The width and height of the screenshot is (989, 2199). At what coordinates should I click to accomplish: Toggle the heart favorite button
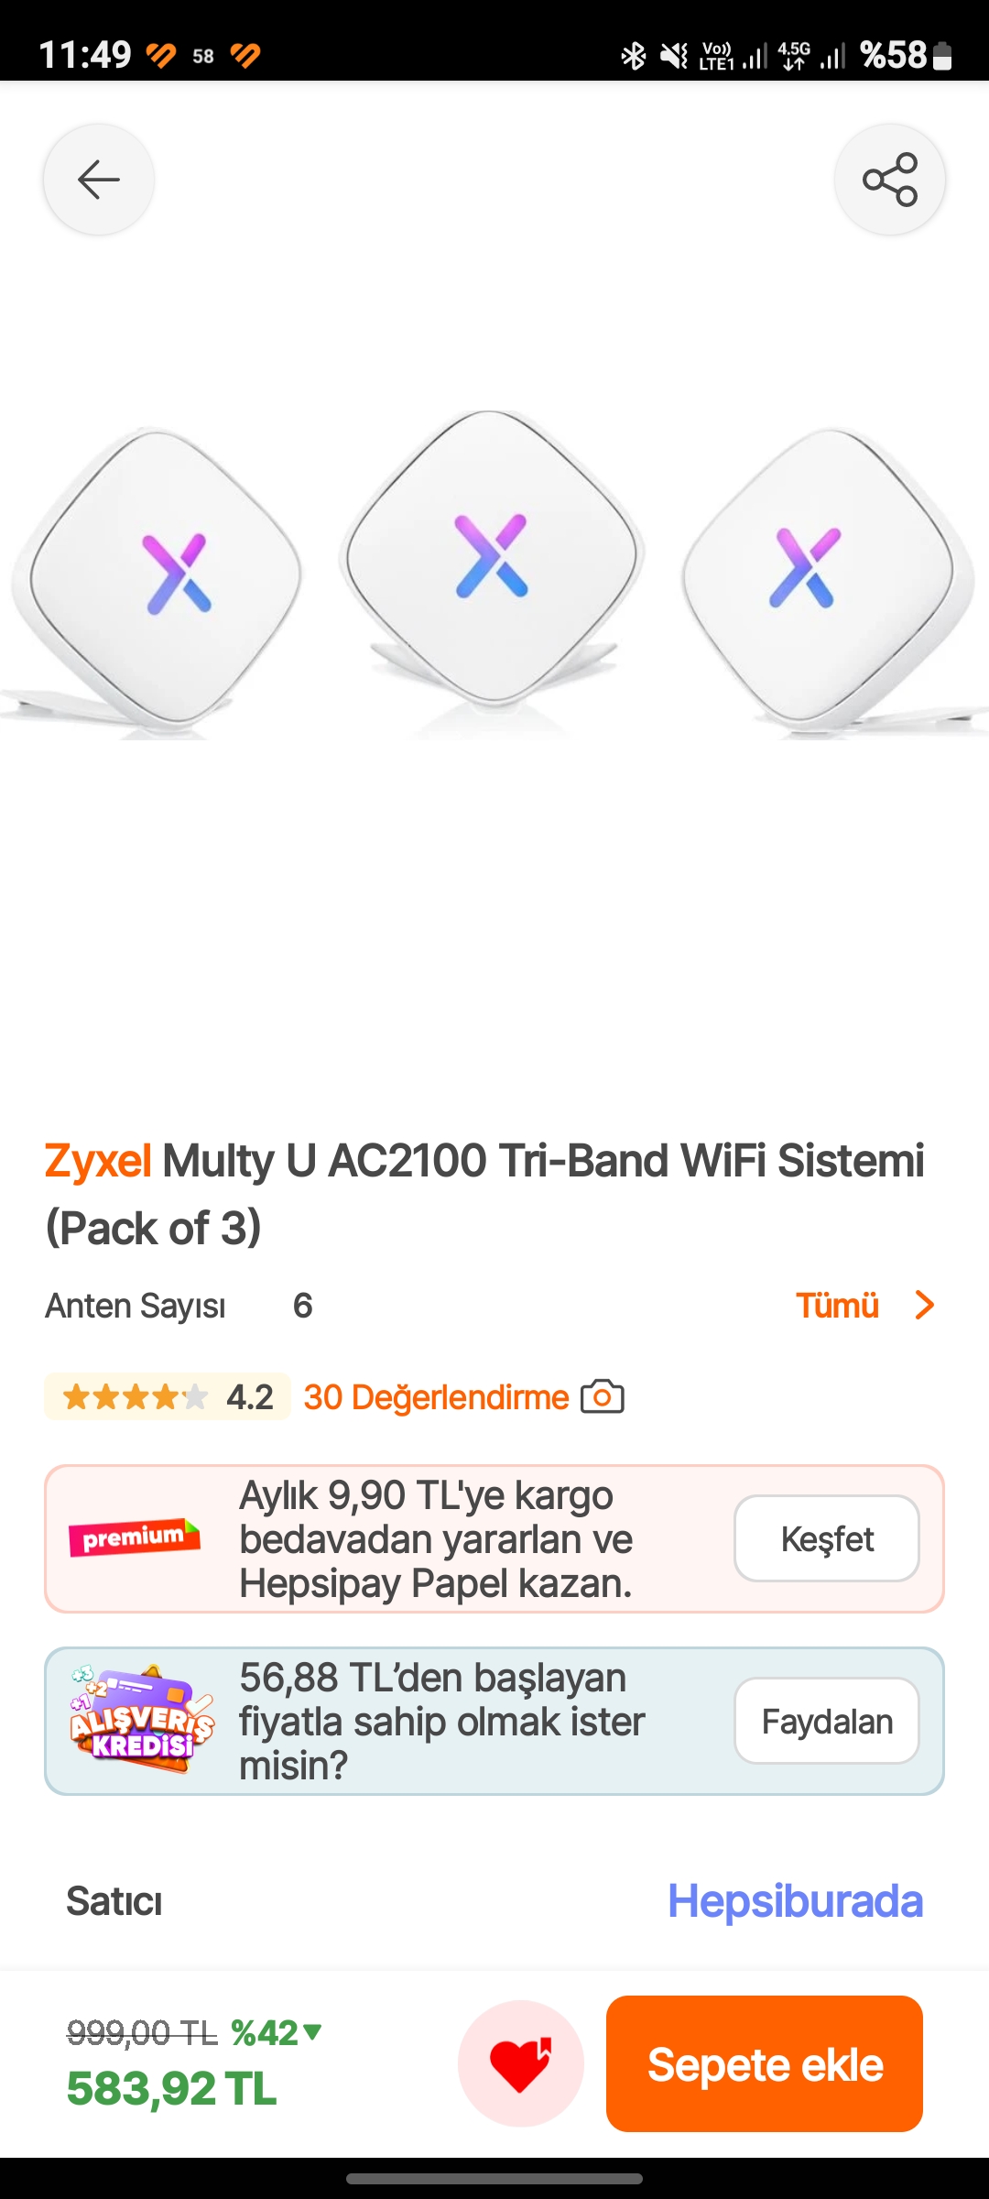coord(521,2063)
